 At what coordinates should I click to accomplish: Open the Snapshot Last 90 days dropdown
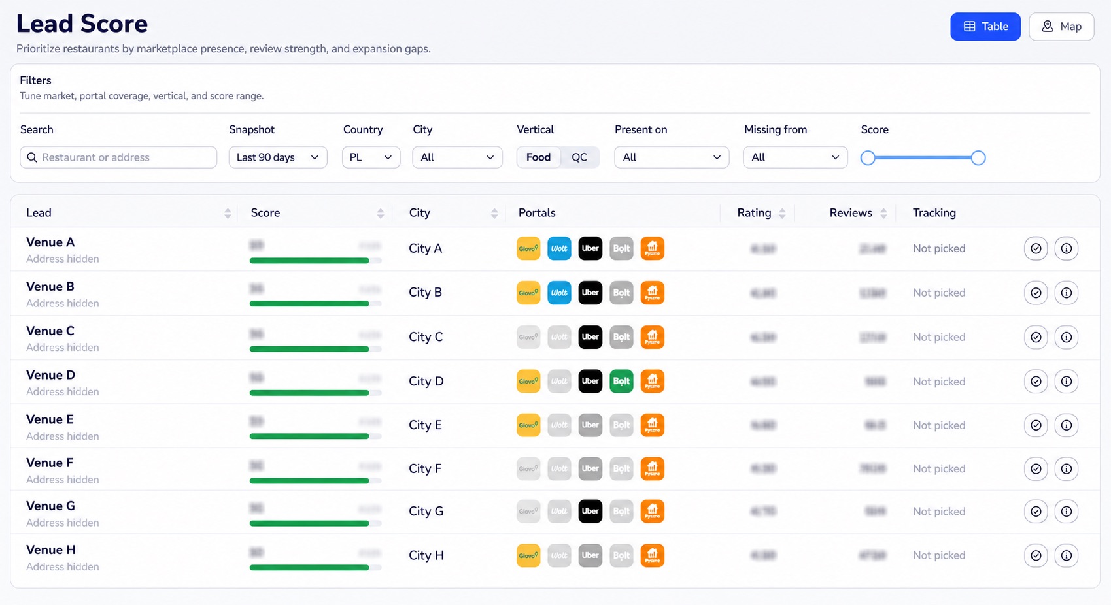(278, 157)
